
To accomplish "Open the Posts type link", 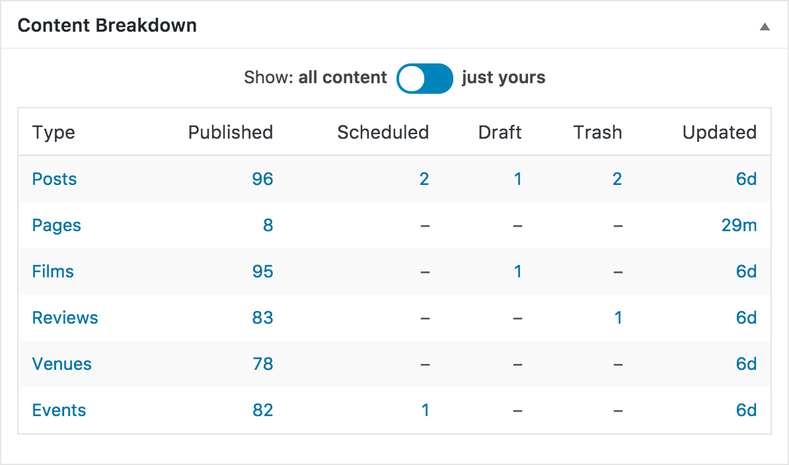I will [54, 179].
